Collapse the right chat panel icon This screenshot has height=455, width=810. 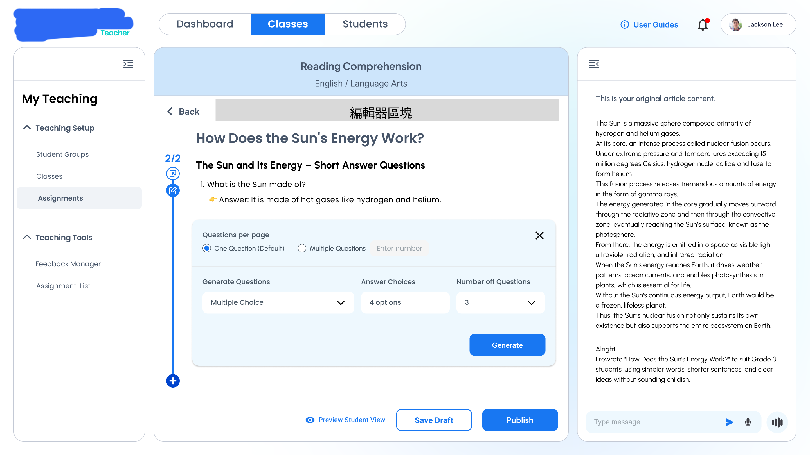594,64
